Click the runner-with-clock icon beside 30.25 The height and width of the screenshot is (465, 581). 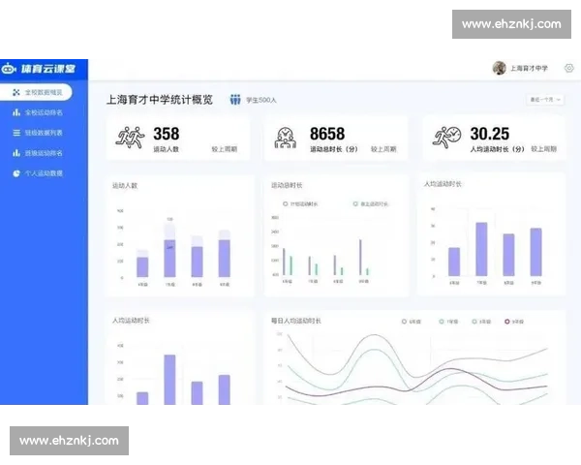coord(446,138)
